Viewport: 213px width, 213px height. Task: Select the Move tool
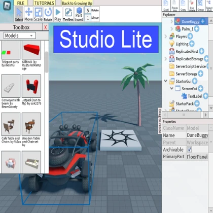(x=28, y=14)
